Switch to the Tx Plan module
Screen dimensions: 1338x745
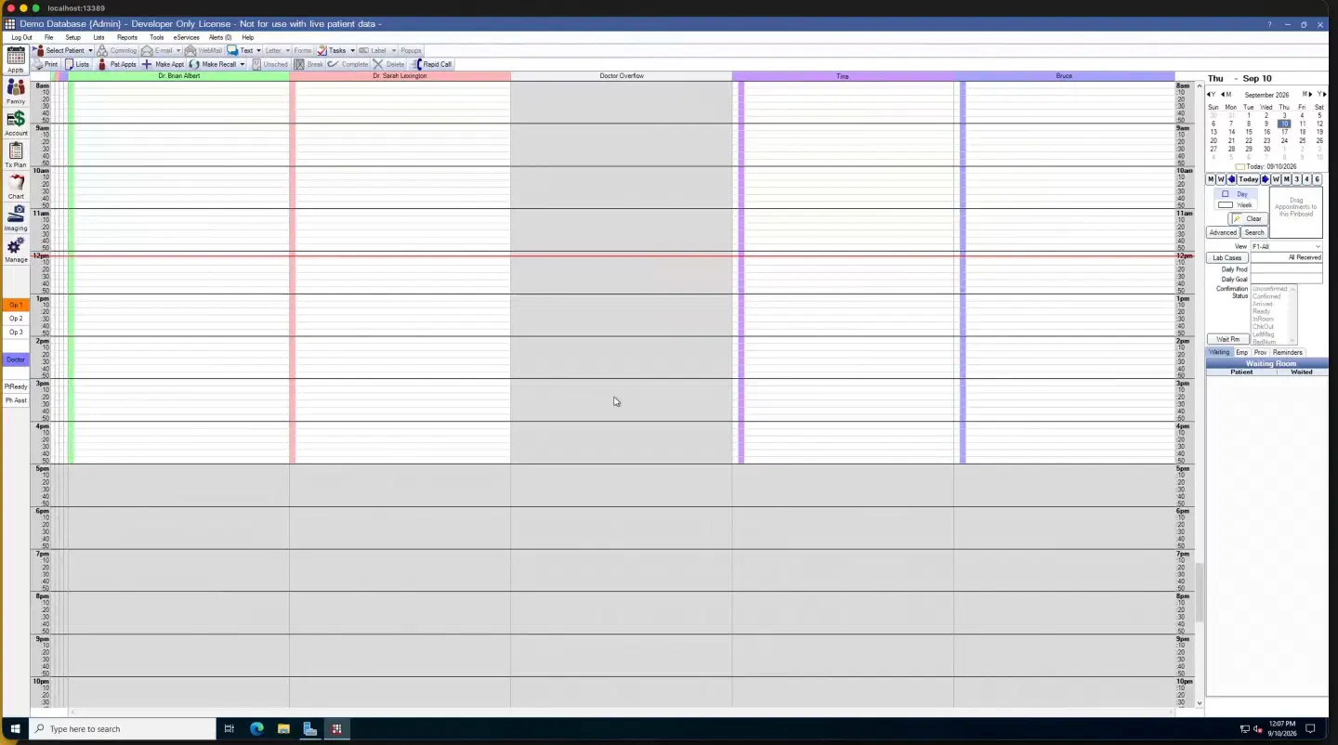click(16, 154)
